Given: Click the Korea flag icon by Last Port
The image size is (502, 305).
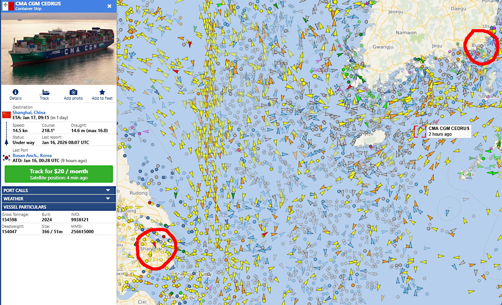Looking at the screenshot, I should coord(7,158).
